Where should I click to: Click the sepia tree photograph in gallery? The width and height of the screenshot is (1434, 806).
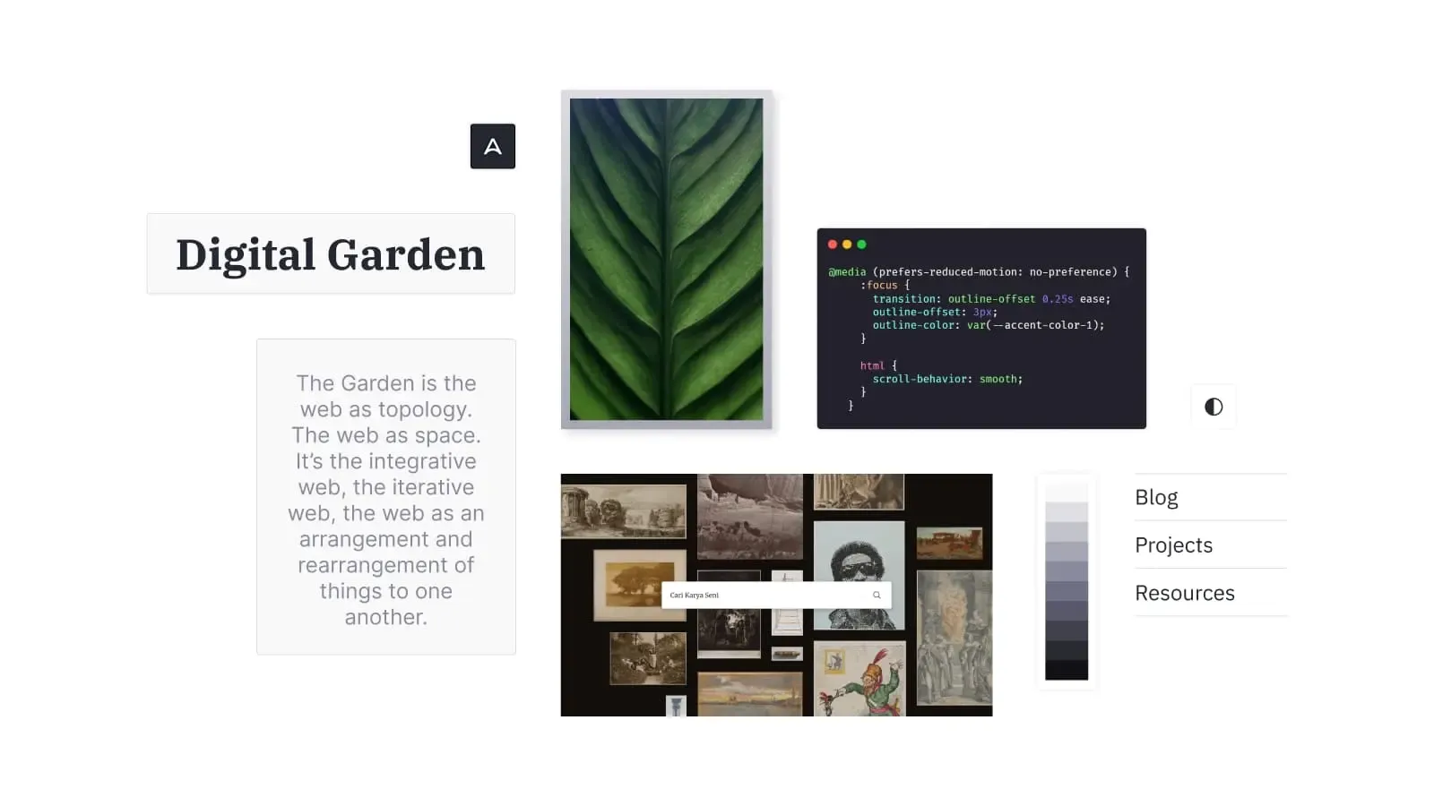(639, 584)
